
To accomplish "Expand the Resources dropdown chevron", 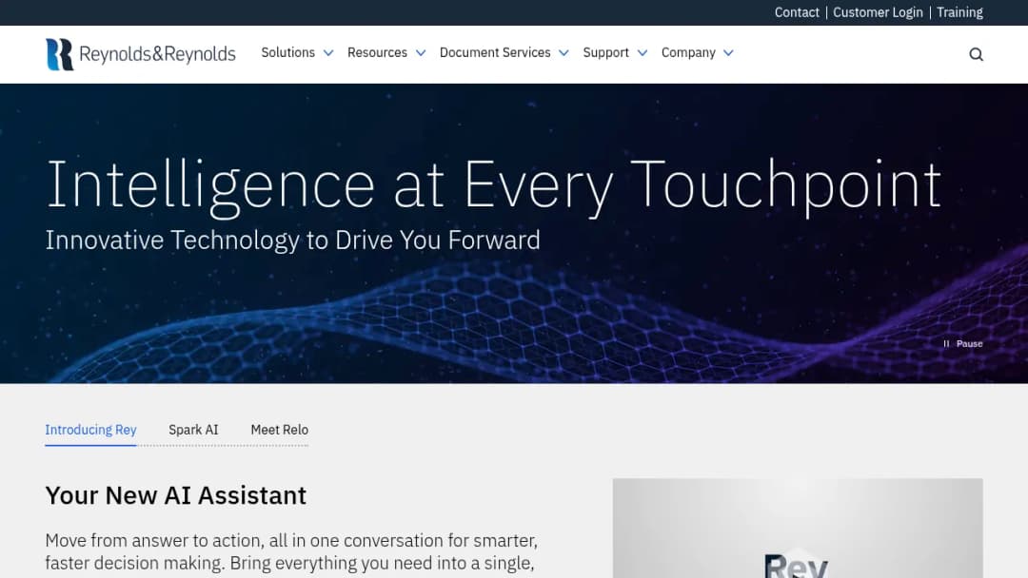I will tap(421, 53).
